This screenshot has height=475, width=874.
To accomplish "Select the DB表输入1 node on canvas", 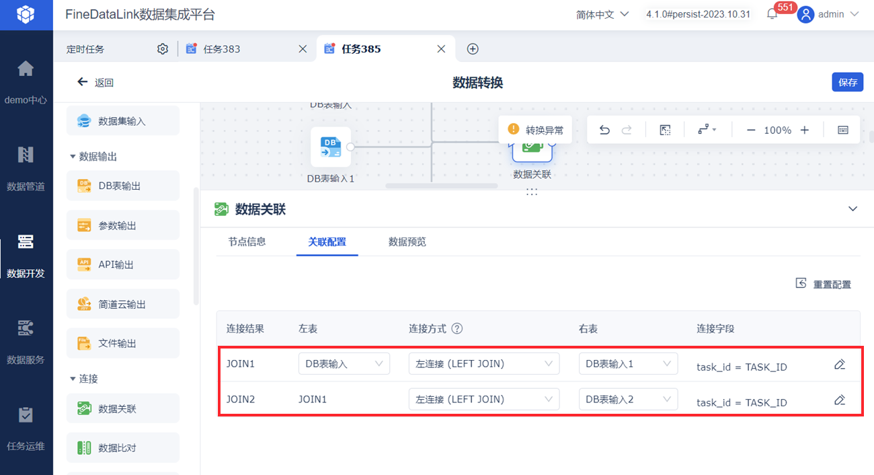I will click(331, 147).
